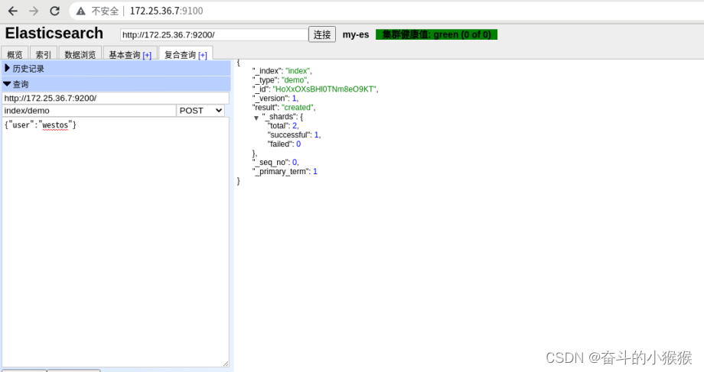Viewport: 704px width, 372px height.
Task: Click the "successful" shards key
Action: pyautogui.click(x=289, y=135)
